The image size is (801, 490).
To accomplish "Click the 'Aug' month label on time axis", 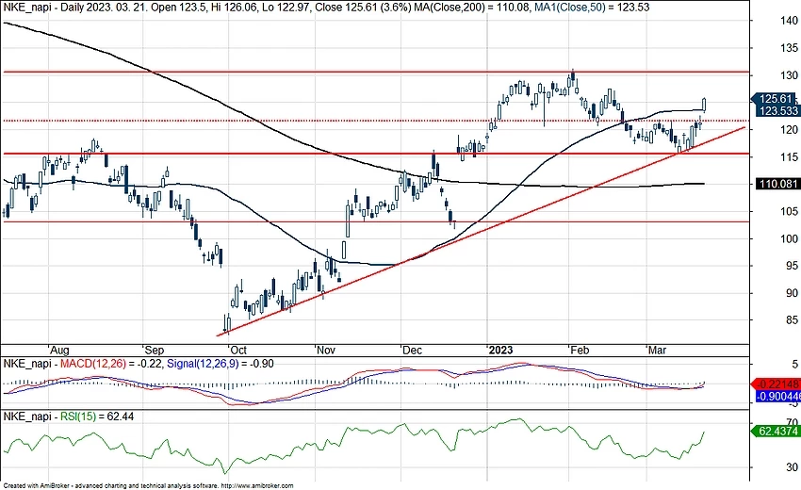I will [x=59, y=351].
